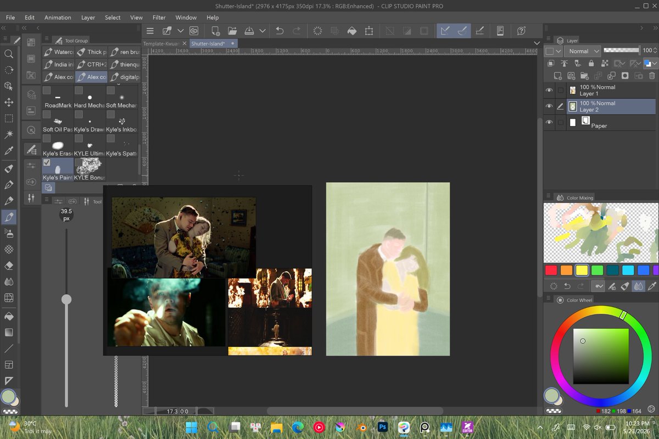
Task: Toggle checkbox on Kyle's Paint brush
Action: coord(47,162)
